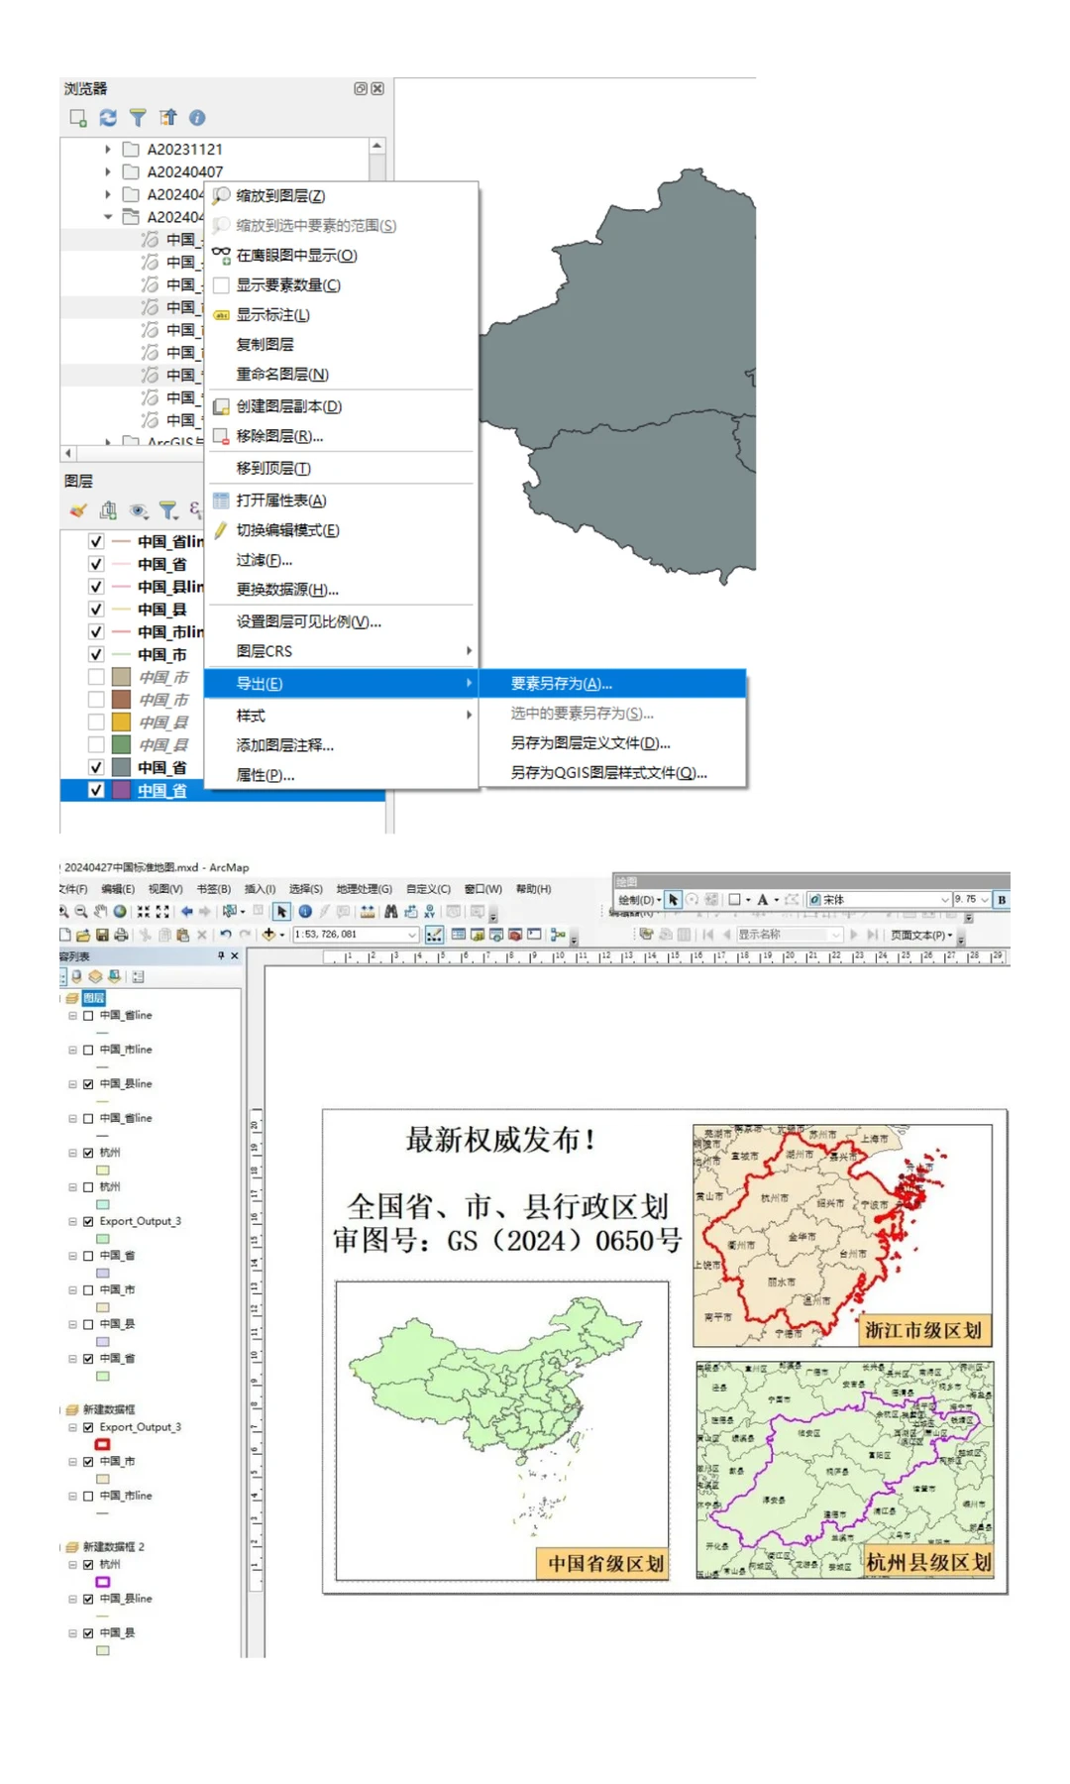Open the 9.75 font size dropdown

985,900
